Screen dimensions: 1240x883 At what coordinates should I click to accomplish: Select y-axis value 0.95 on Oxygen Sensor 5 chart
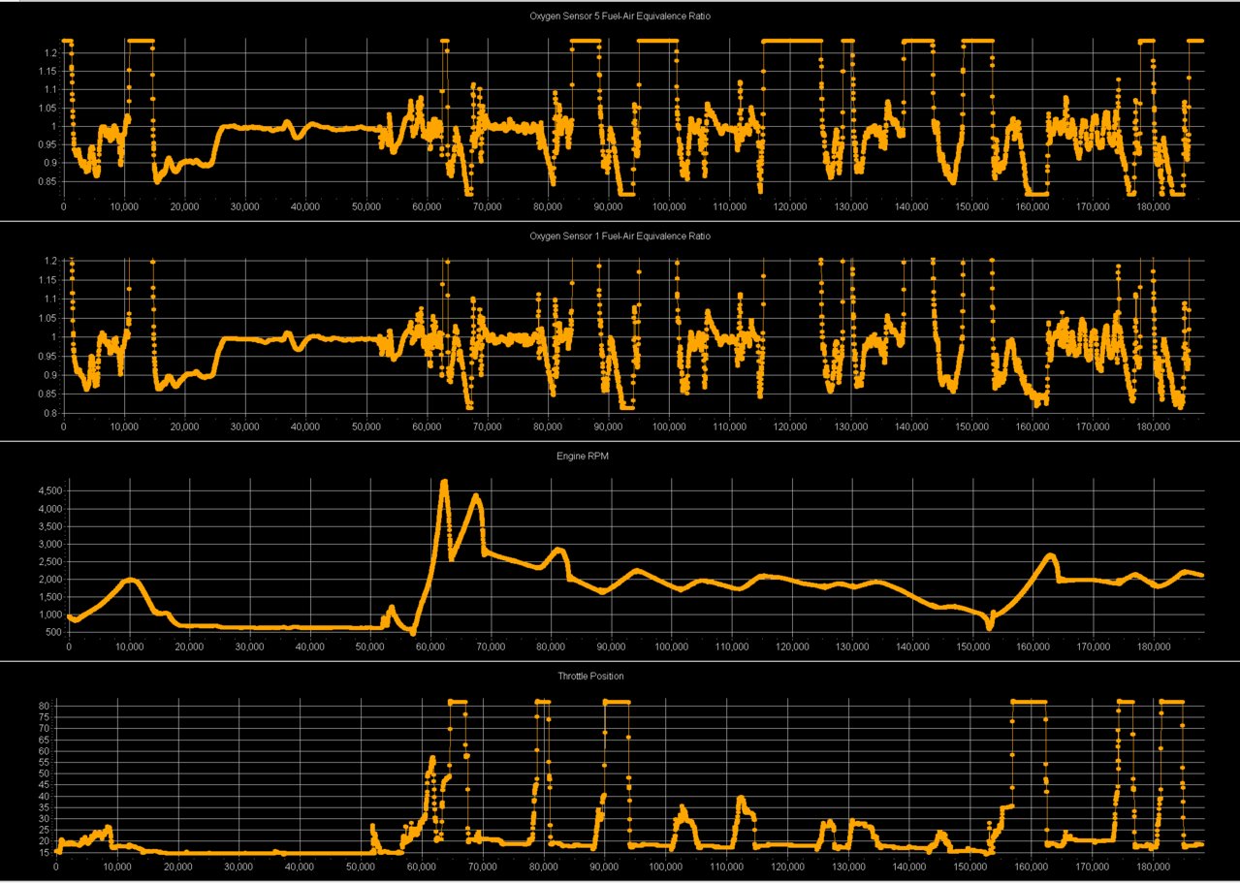click(x=48, y=144)
